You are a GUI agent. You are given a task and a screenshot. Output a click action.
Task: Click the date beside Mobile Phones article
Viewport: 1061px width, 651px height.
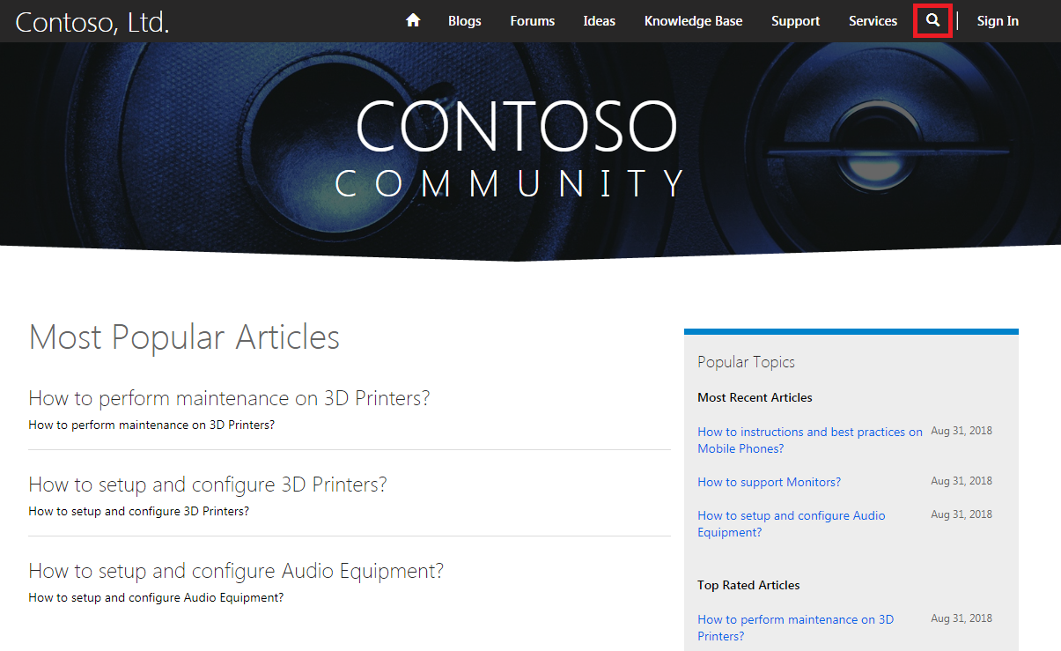coord(962,431)
